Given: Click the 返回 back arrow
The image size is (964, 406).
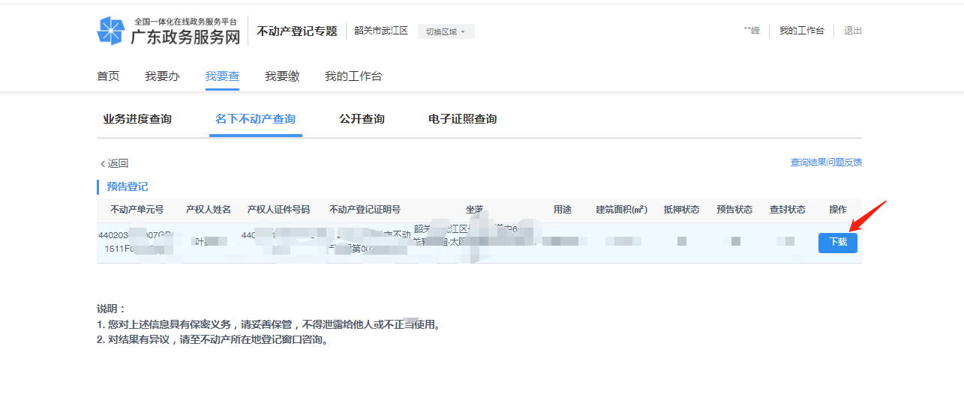Looking at the screenshot, I should 115,163.
